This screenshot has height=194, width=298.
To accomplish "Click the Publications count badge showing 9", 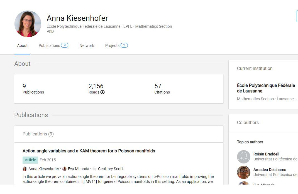I will click(65, 45).
